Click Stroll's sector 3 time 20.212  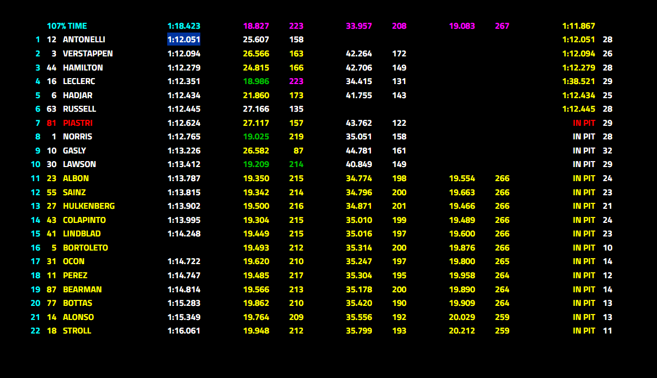(x=462, y=331)
